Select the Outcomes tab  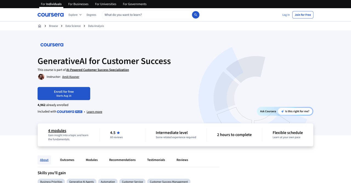coord(67,160)
